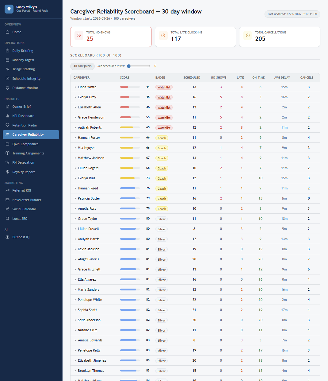This screenshot has height=381, width=328.
Task: Click the Retention Radar heart icon
Action: click(x=8, y=125)
